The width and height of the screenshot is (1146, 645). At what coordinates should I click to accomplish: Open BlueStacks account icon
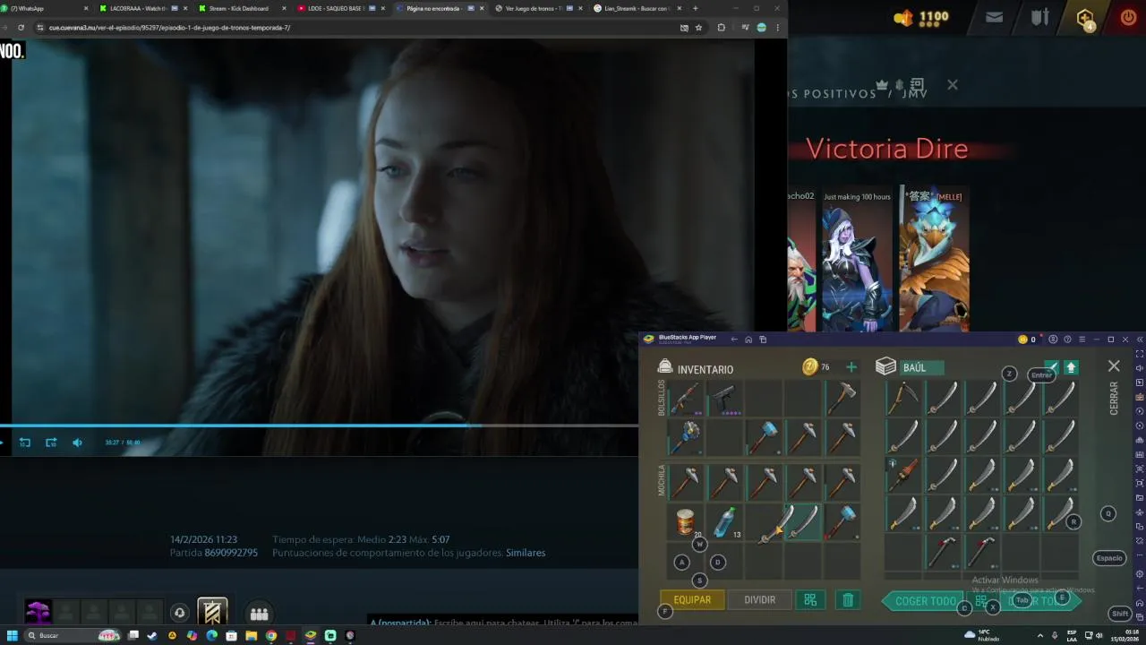1053,340
